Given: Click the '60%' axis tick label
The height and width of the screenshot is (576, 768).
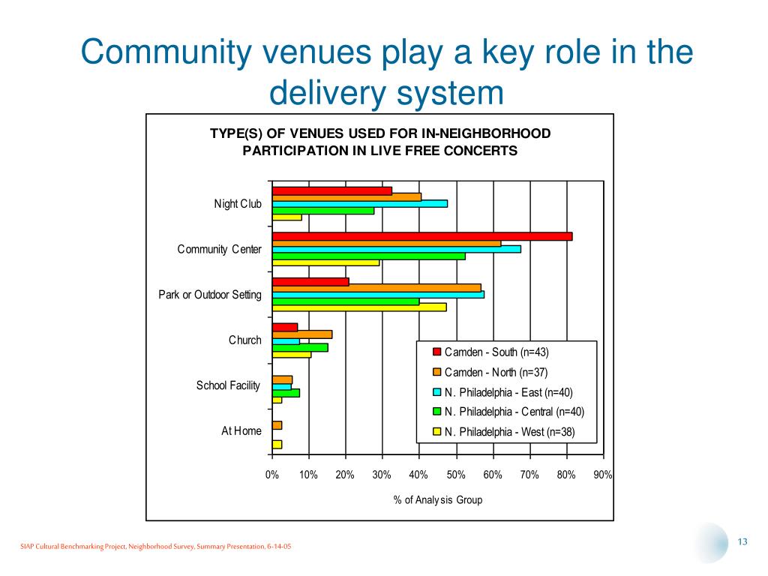Looking at the screenshot, I should pos(493,475).
